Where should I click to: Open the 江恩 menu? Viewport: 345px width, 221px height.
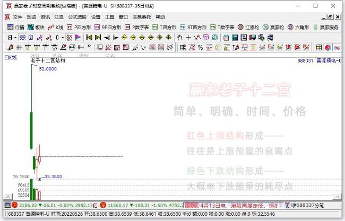(x=59, y=17)
